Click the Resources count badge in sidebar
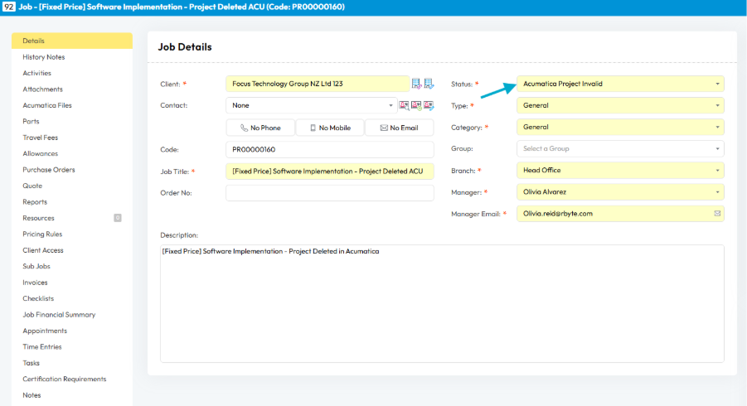Image resolution: width=747 pixels, height=406 pixels. point(118,218)
